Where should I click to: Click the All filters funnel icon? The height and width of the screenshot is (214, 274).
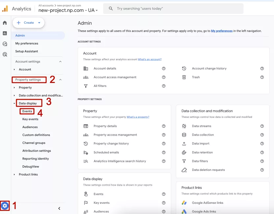[86, 86]
